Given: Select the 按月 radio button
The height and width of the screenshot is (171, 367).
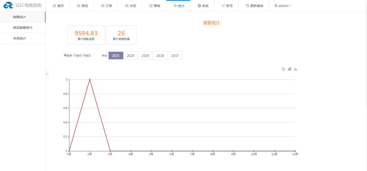Looking at the screenshot, I should click(x=75, y=55).
